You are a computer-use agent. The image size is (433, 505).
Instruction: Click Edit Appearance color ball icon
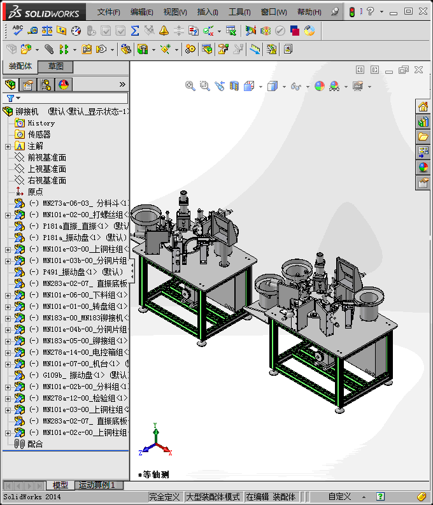click(320, 86)
